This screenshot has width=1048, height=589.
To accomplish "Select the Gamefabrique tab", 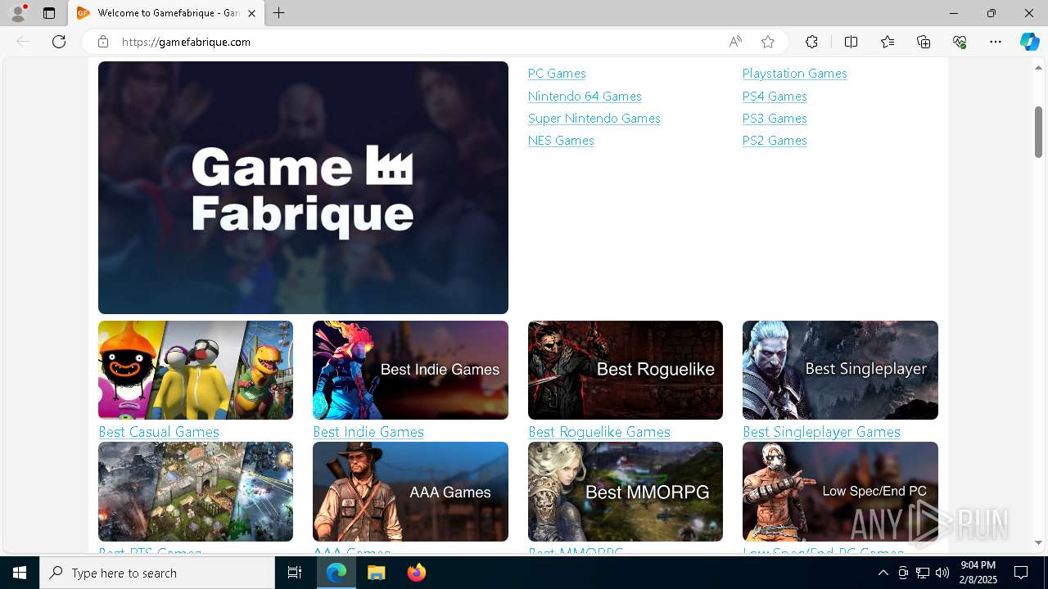I will (x=168, y=13).
